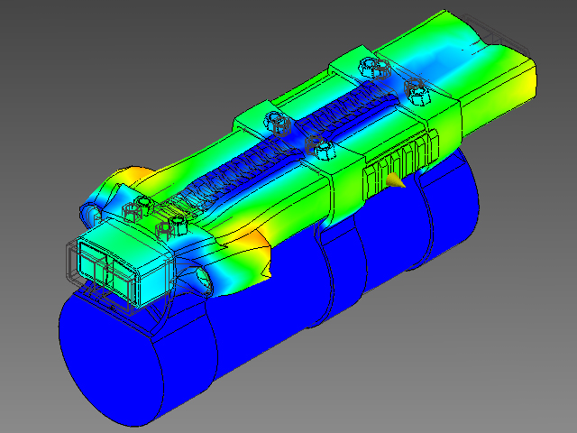Pick the rectangular connector at the front end
Viewport: 577px width, 433px height.
coord(103,265)
